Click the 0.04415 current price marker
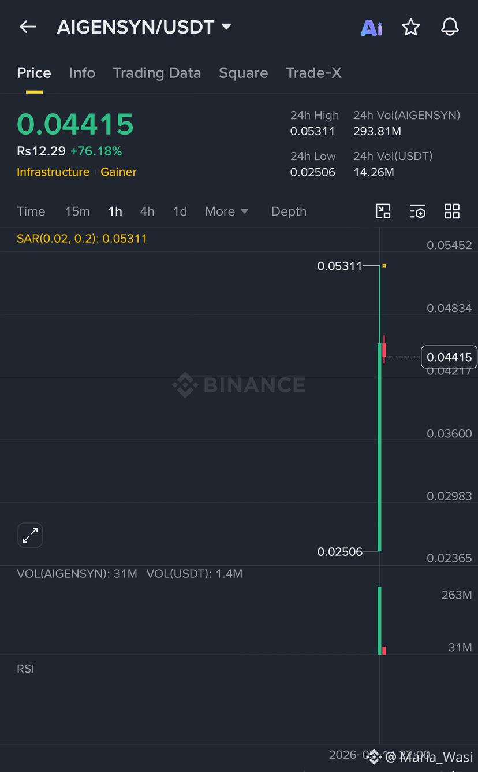Image resolution: width=478 pixels, height=772 pixels. [x=449, y=357]
